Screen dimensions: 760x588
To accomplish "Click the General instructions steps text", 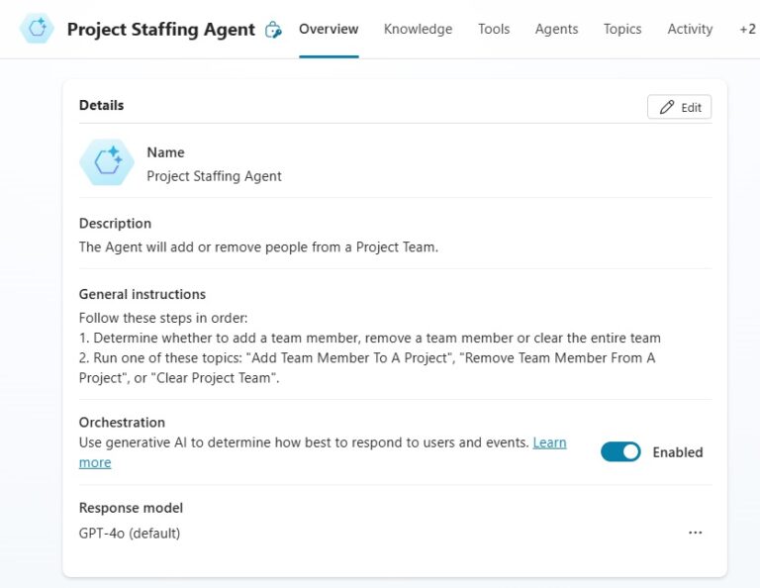I will (x=369, y=347).
